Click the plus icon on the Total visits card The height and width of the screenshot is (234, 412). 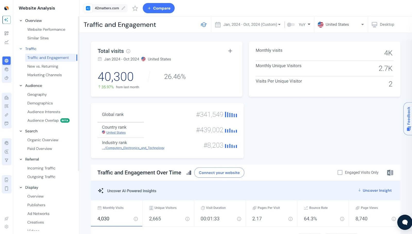pos(230,51)
